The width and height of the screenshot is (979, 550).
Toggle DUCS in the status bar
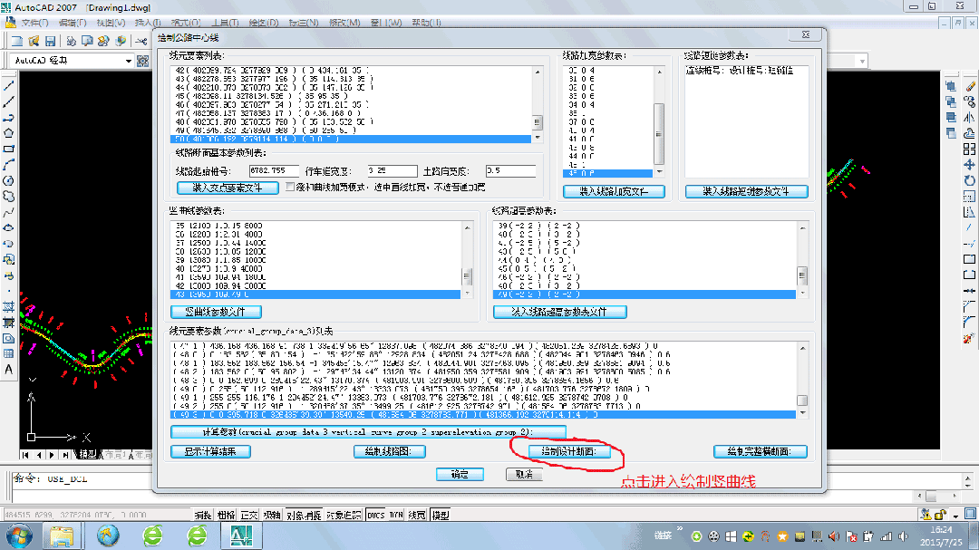pyautogui.click(x=376, y=515)
